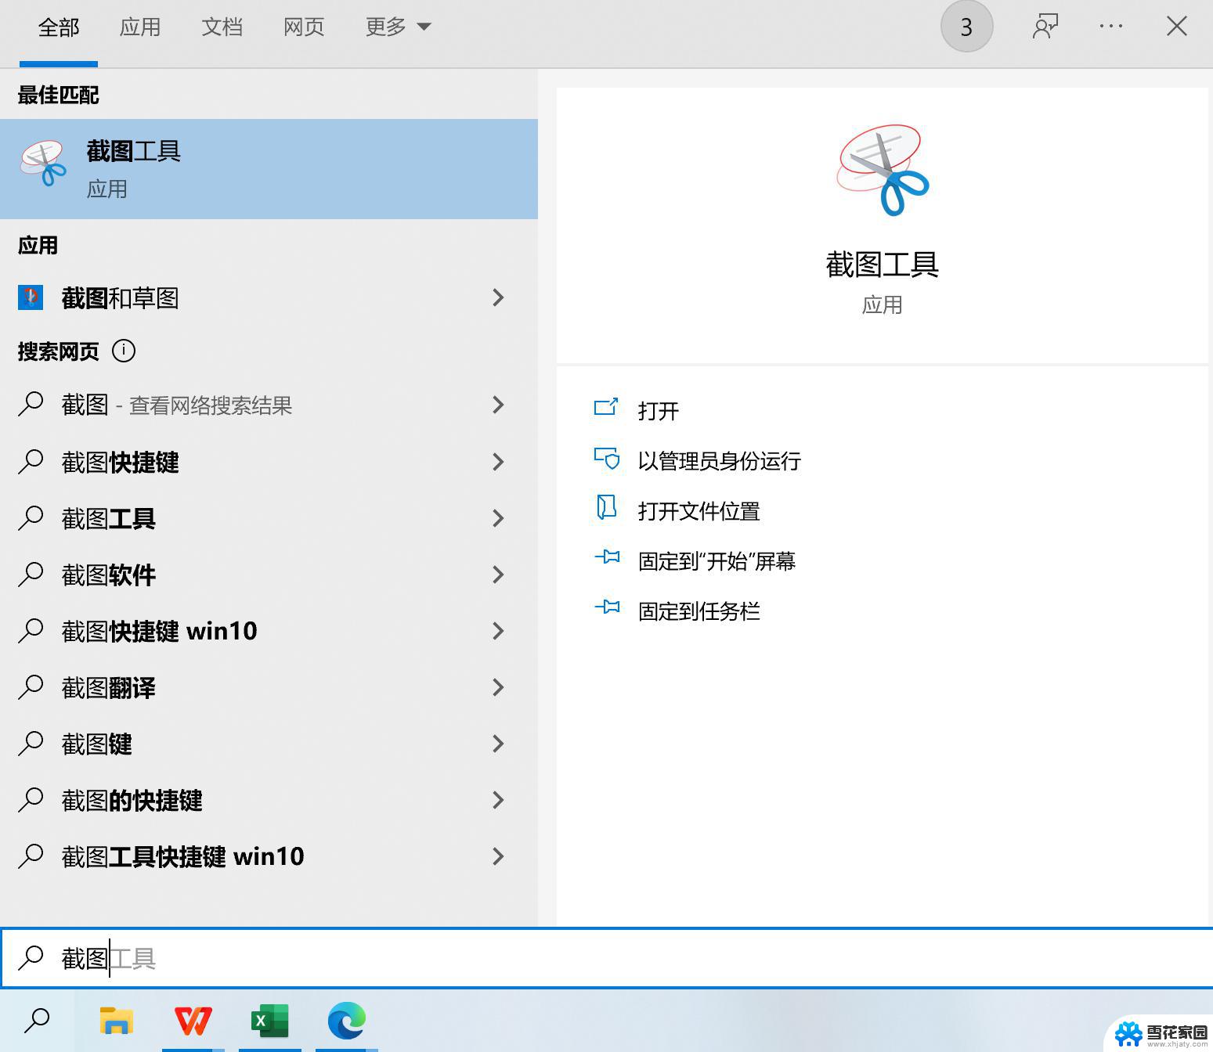Expand arrow for 截图的快捷键 suggestion

point(498,800)
